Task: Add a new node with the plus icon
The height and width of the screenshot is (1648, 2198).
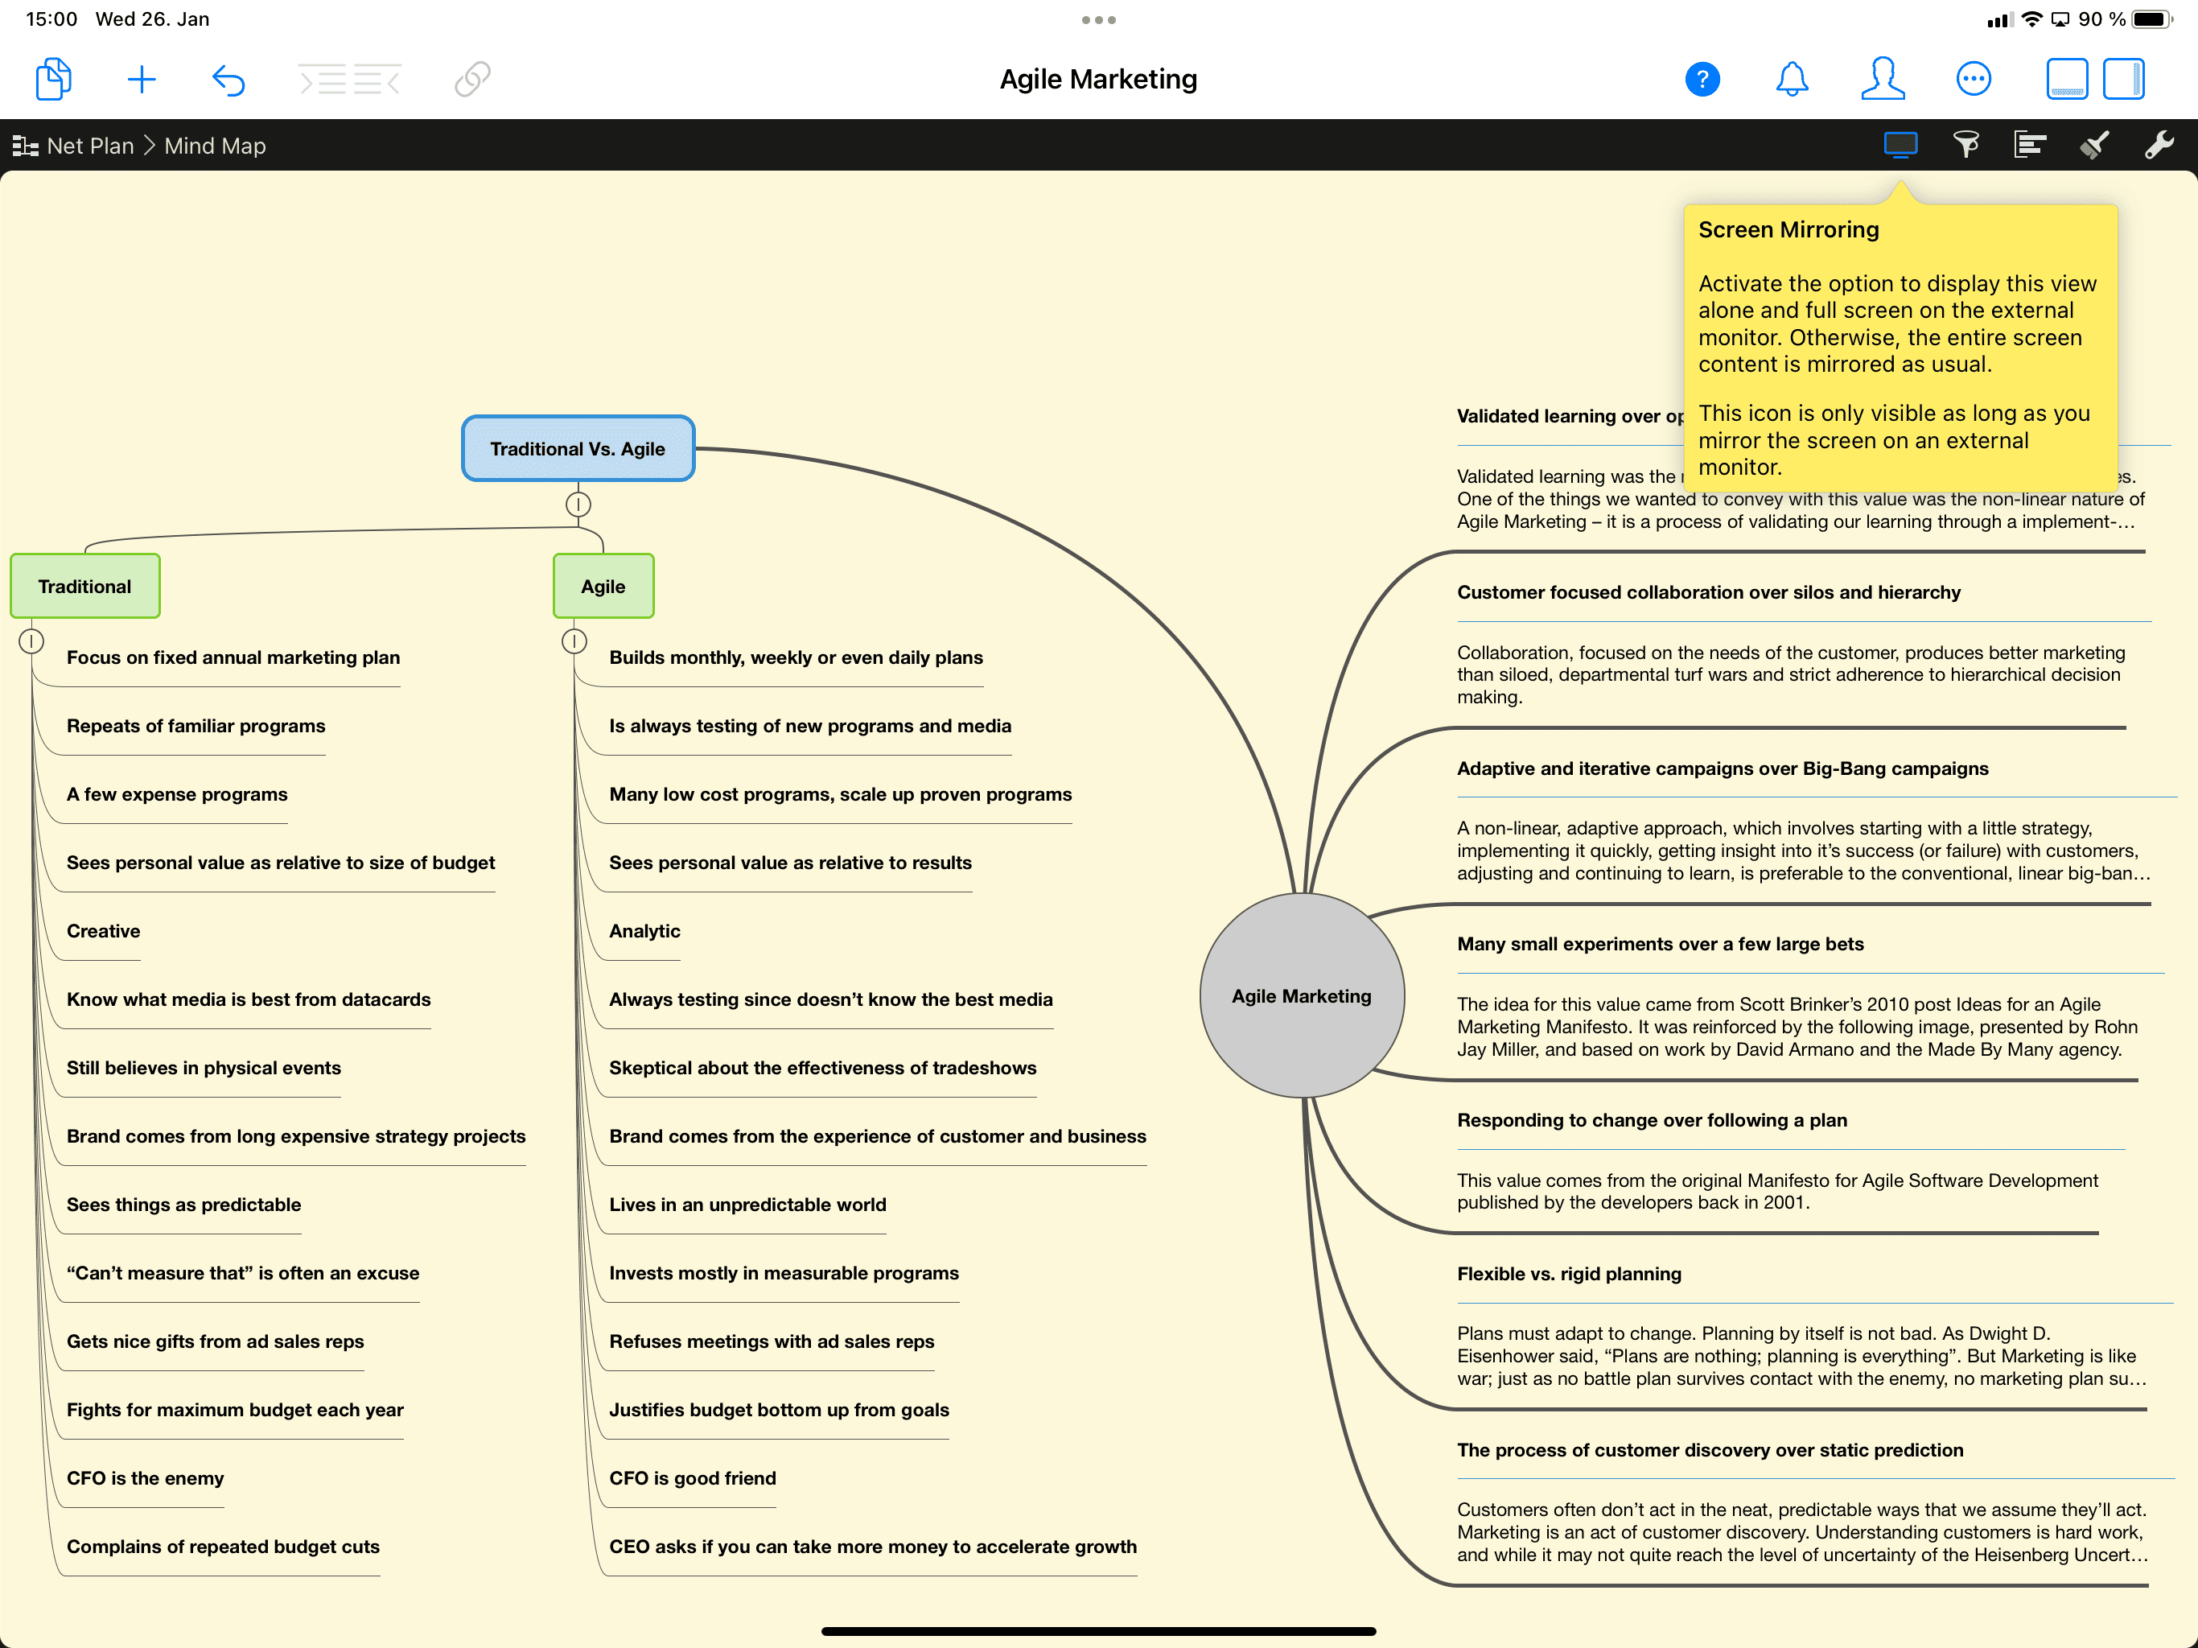Action: (x=141, y=79)
